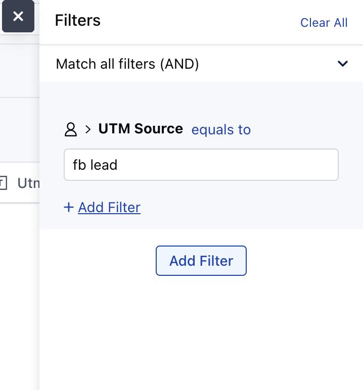The width and height of the screenshot is (363, 390).
Task: Change the 'equals to' filter operator
Action: [221, 130]
